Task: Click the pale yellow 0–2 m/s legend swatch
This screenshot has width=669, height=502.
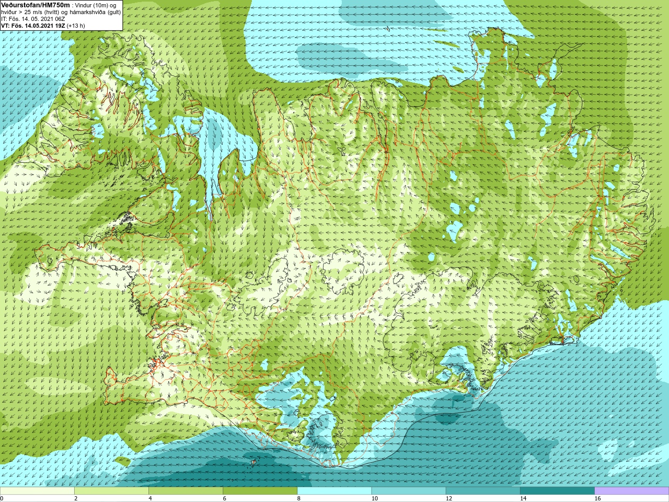Action: pos(37,491)
